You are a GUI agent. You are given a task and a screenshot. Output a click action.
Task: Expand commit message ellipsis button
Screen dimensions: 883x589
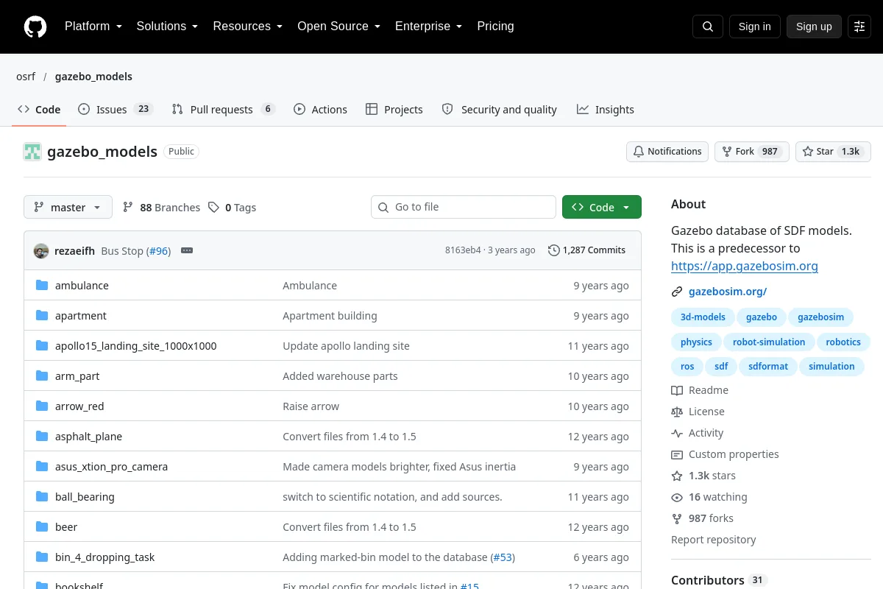coord(187,251)
